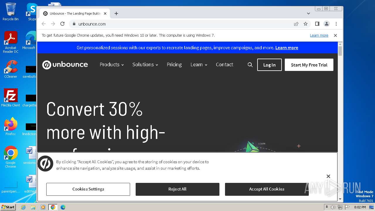Open the Windows Start menu
This screenshot has height=211, width=375.
pyautogui.click(x=8, y=207)
